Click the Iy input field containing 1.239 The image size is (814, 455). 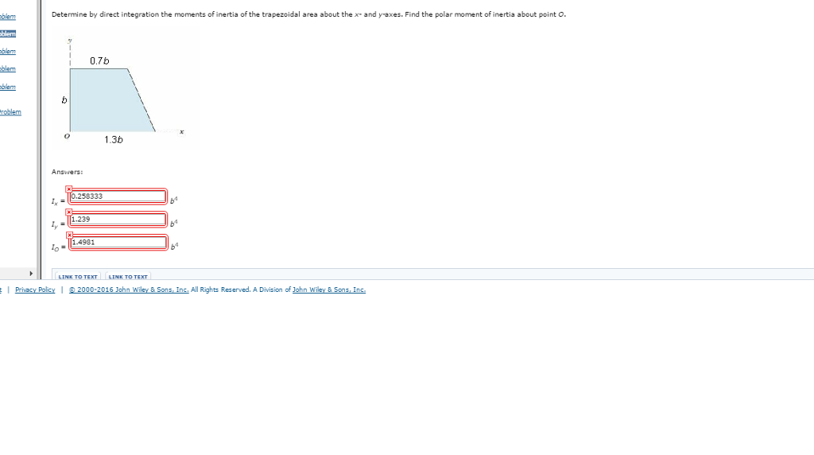click(x=118, y=220)
